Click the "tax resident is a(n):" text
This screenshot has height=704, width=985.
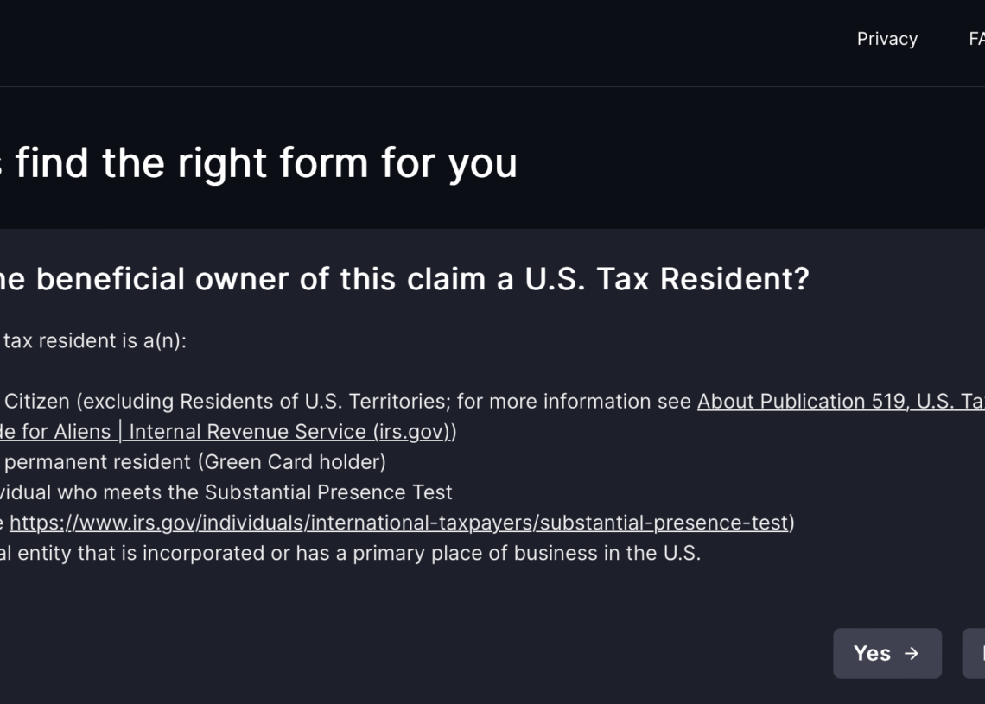(94, 340)
